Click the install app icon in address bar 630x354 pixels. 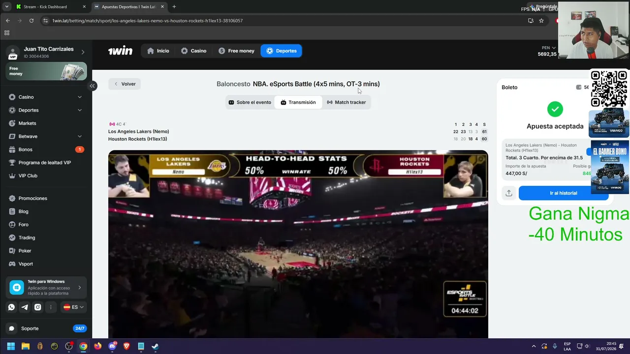[531, 21]
